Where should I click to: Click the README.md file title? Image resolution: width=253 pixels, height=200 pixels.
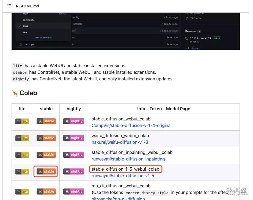(x=28, y=6)
